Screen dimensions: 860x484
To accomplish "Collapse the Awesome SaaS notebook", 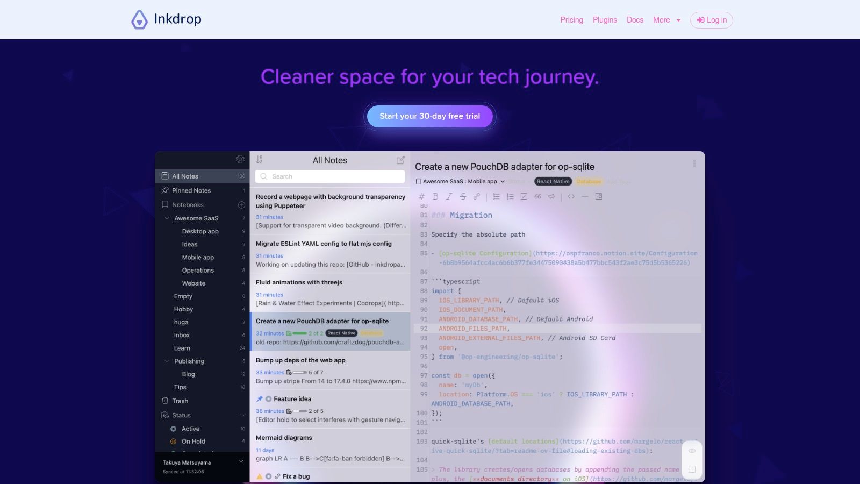I will pos(167,218).
